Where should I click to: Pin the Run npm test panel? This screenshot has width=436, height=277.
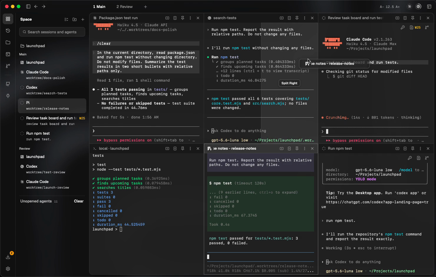point(413,149)
